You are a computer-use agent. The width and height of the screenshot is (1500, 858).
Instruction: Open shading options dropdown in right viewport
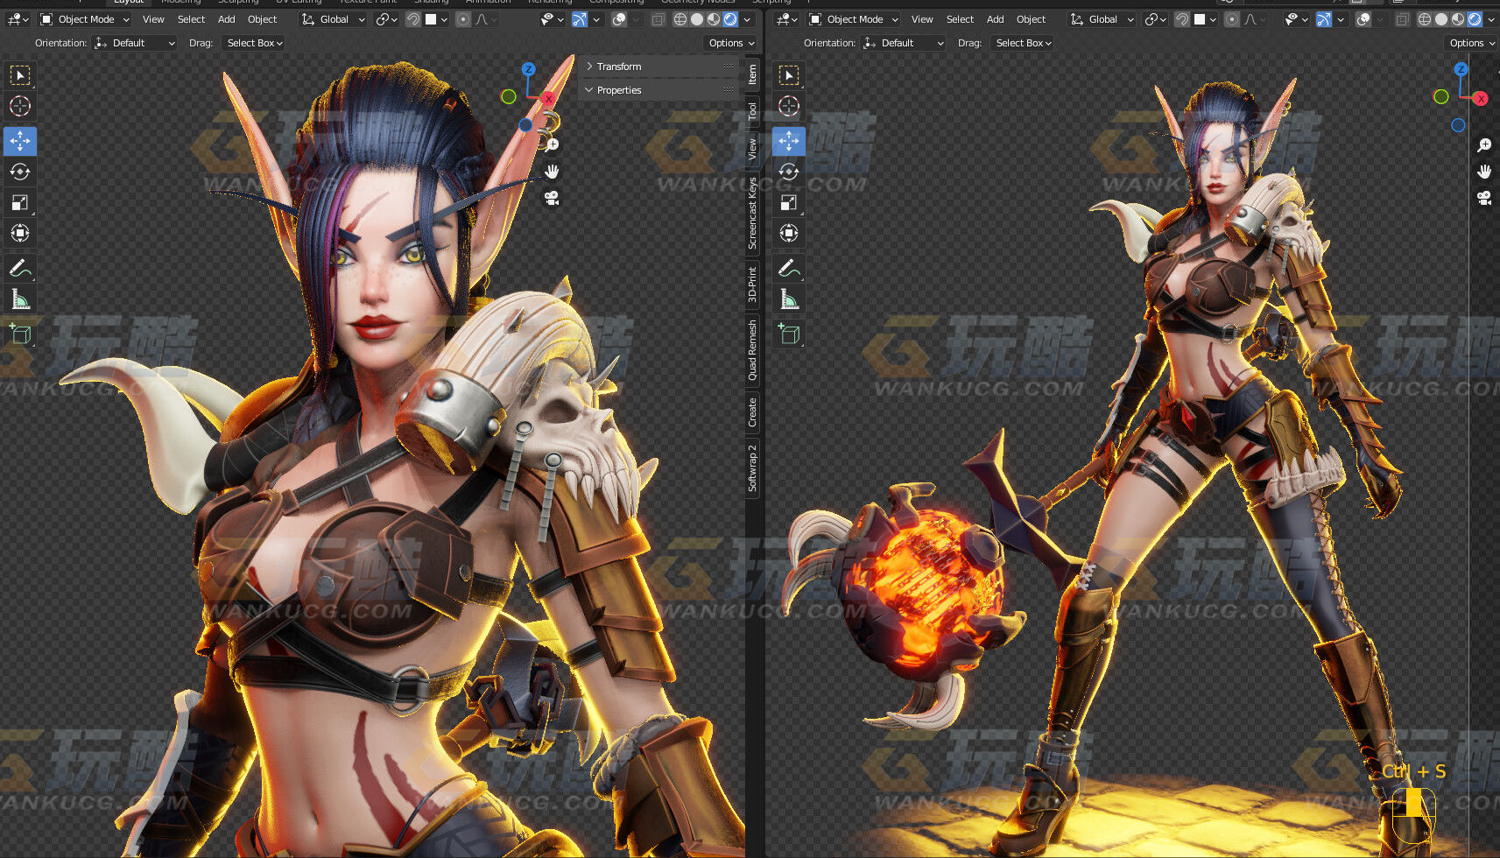pos(1491,19)
